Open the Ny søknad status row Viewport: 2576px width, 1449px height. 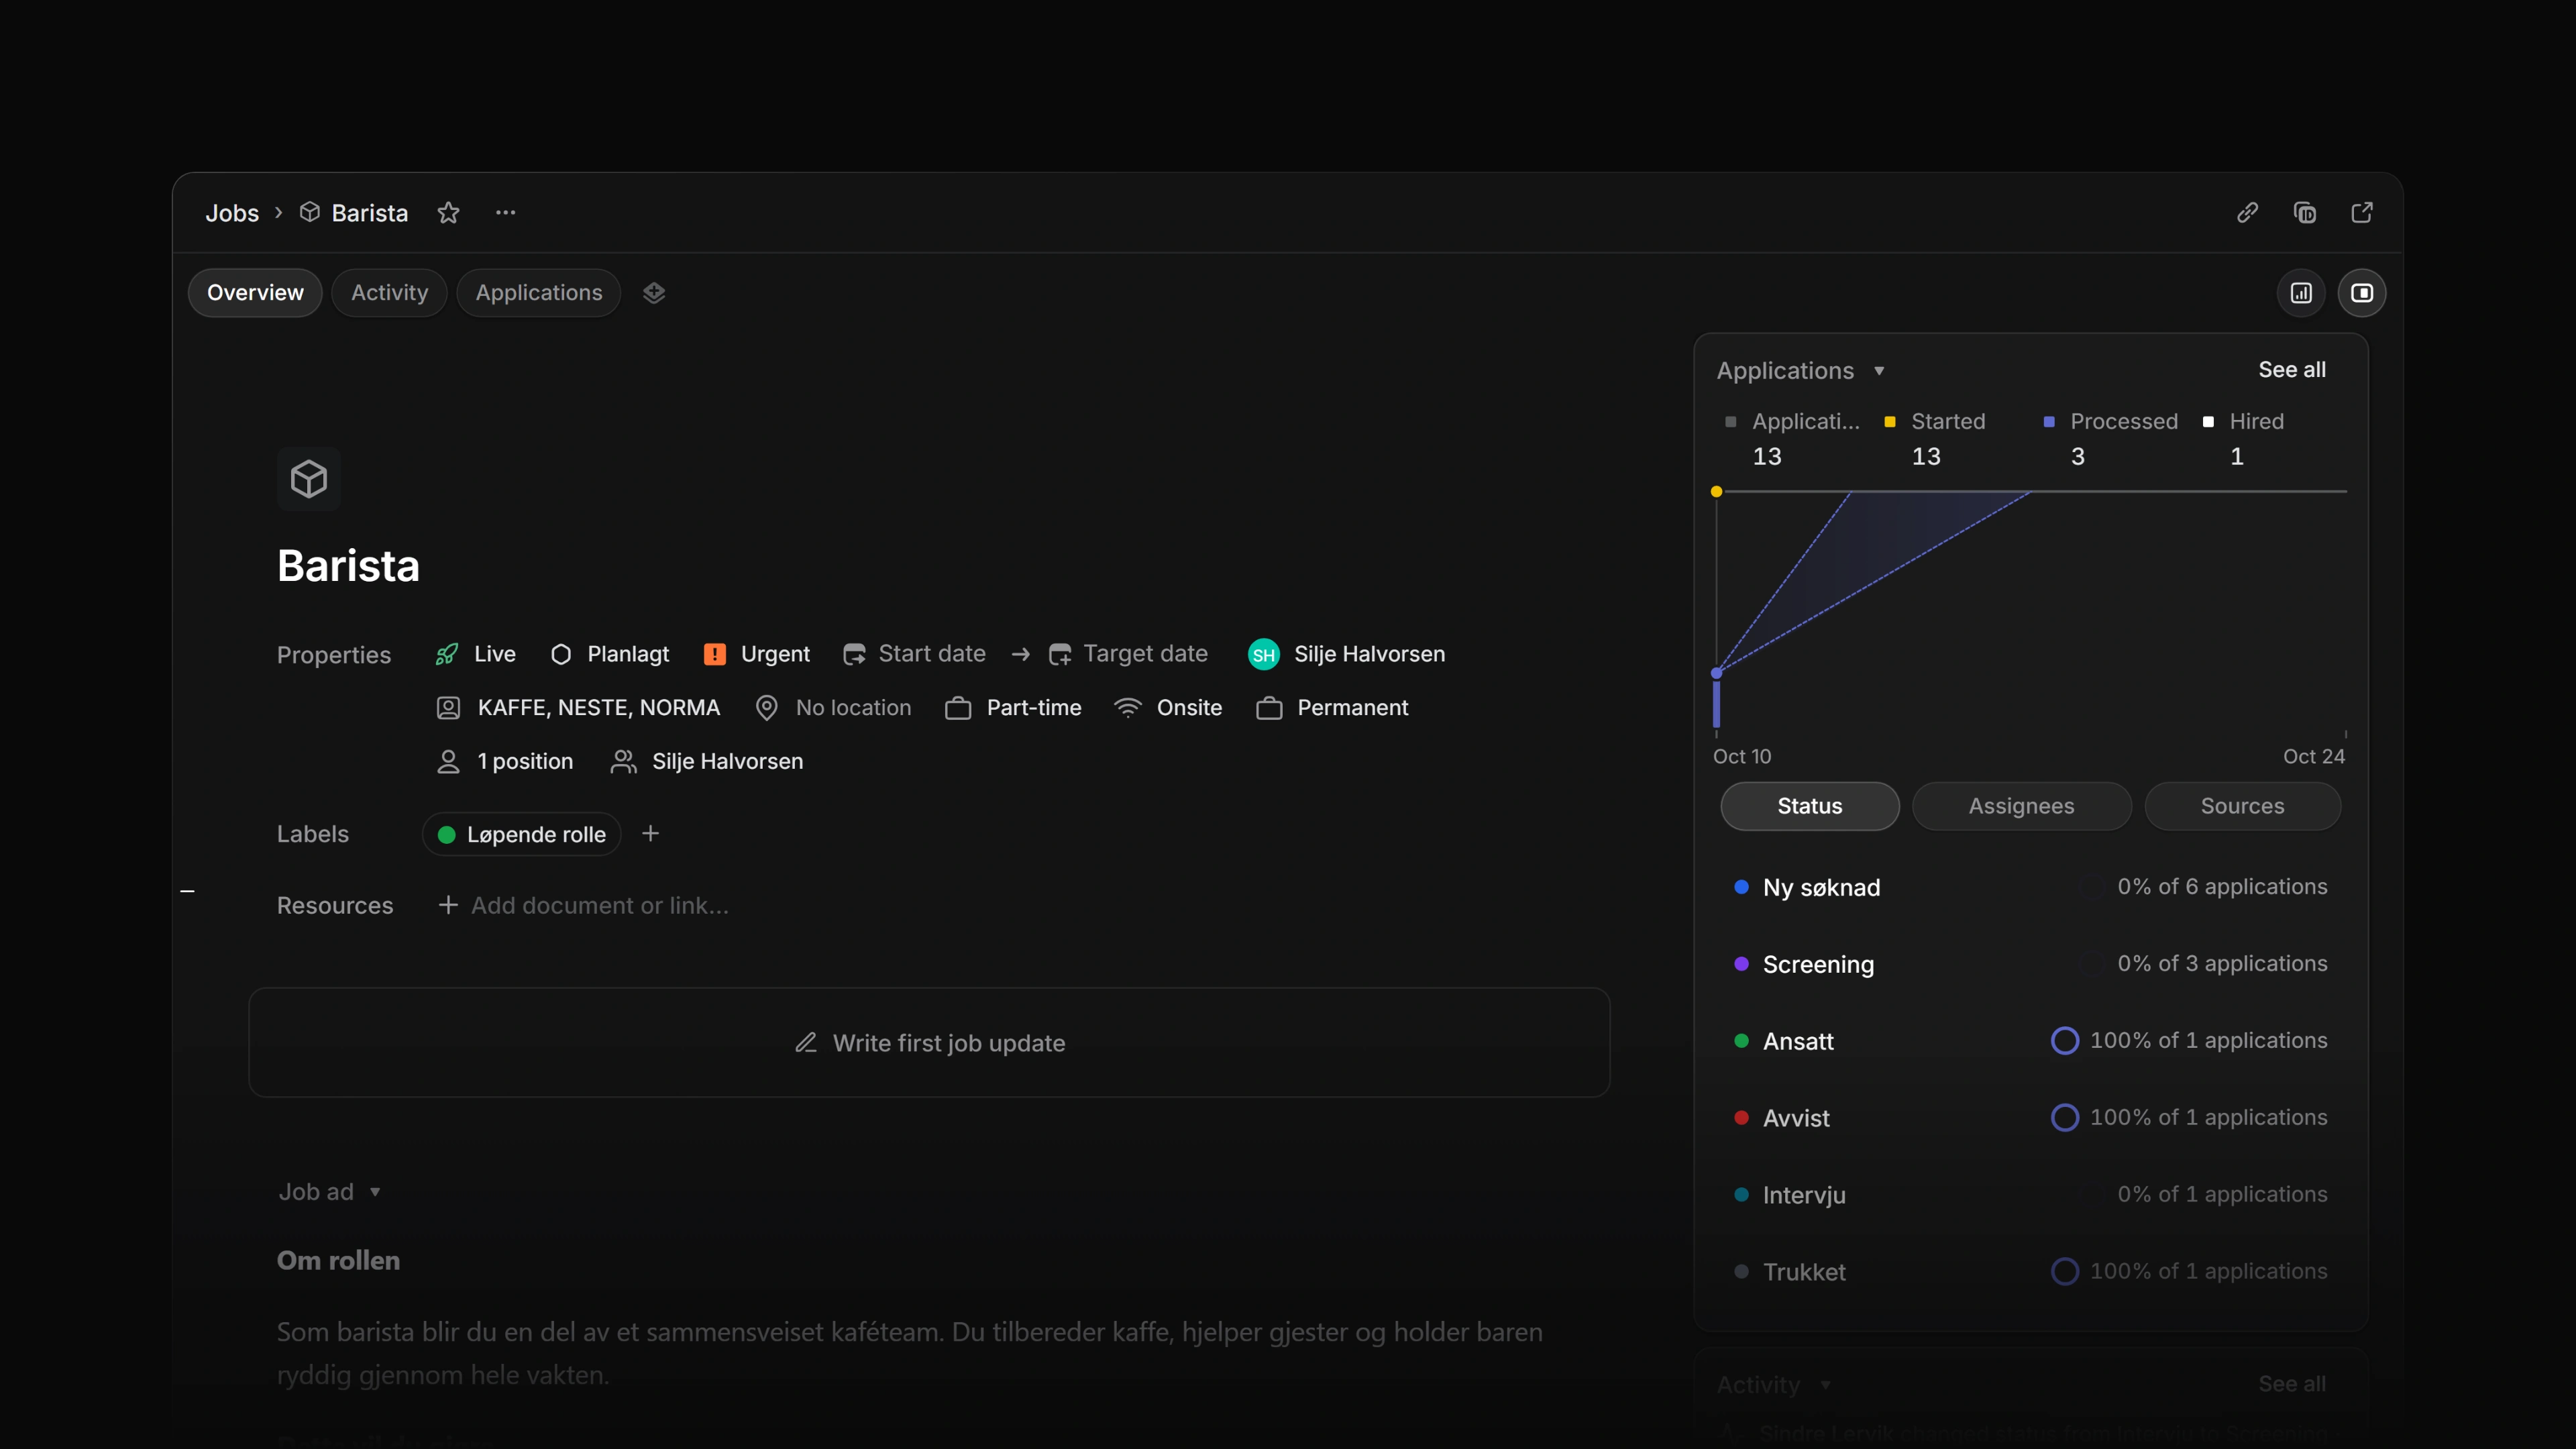[x=2031, y=887]
